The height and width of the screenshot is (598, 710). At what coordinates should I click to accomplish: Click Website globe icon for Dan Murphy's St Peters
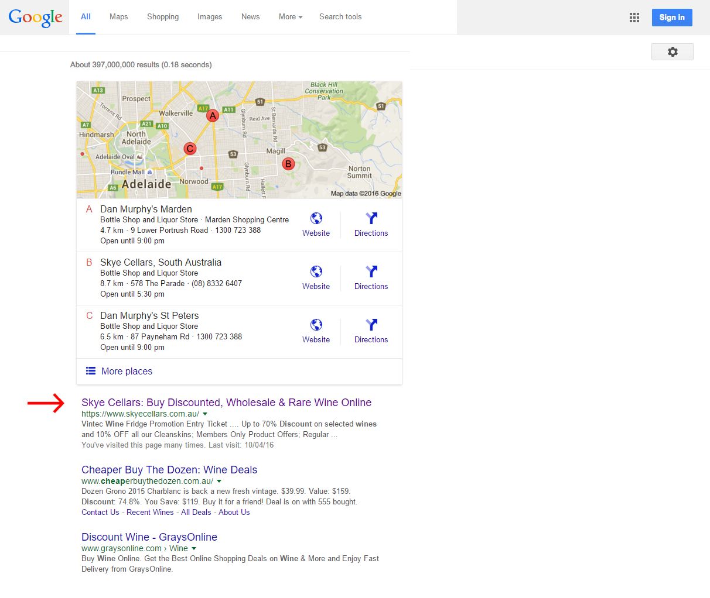point(316,325)
